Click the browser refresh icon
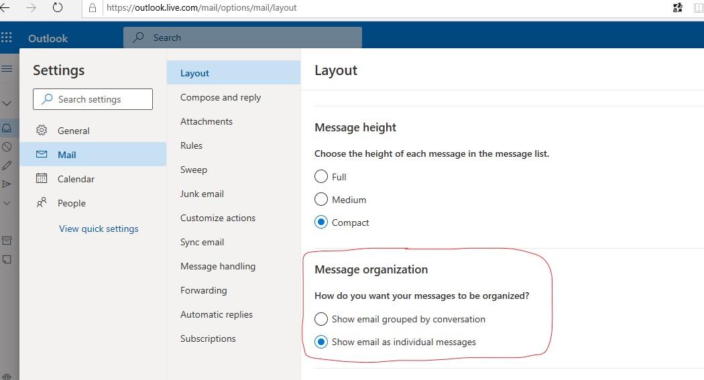Image resolution: width=704 pixels, height=380 pixels. point(58,7)
